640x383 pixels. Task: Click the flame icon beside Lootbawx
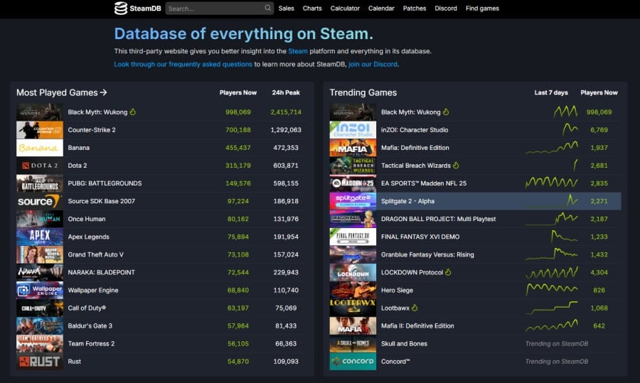click(415, 308)
